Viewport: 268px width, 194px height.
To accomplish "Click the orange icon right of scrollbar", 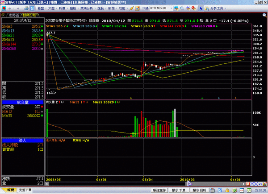I will 247,184.
